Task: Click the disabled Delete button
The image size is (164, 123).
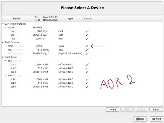Action: (142, 110)
